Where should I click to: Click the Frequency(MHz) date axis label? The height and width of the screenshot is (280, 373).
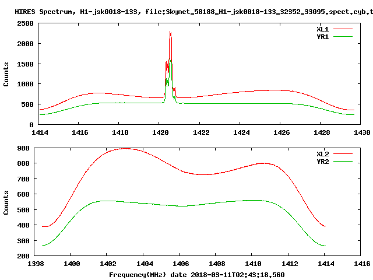tap(197, 275)
